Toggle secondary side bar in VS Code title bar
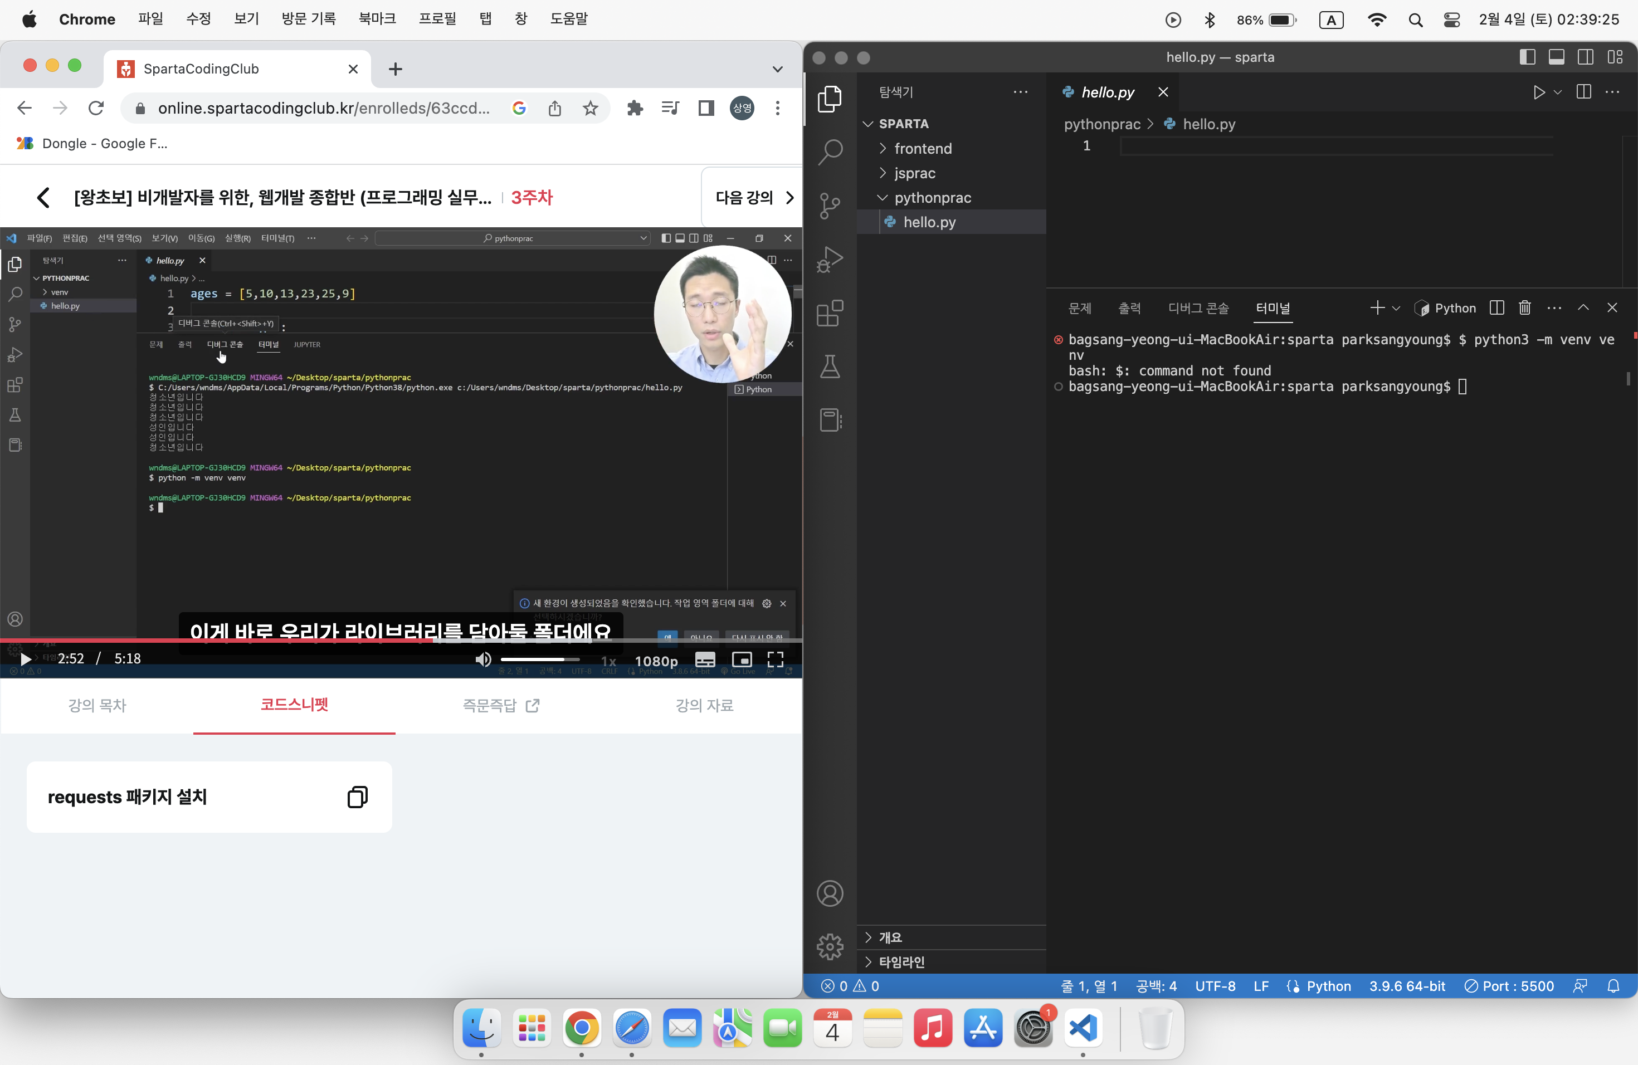The image size is (1638, 1065). (1585, 57)
